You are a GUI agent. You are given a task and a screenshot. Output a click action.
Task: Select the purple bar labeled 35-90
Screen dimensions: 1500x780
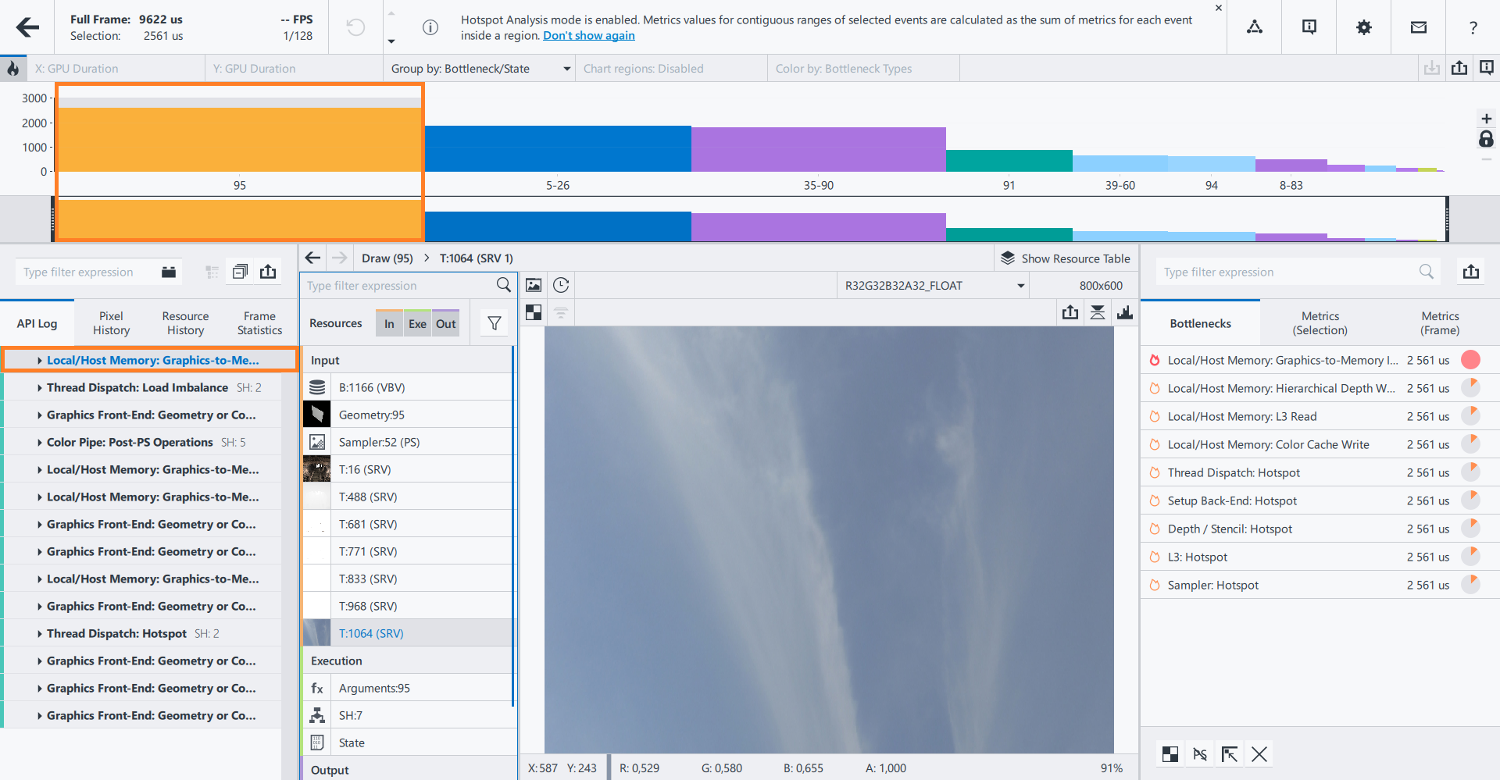pos(819,150)
